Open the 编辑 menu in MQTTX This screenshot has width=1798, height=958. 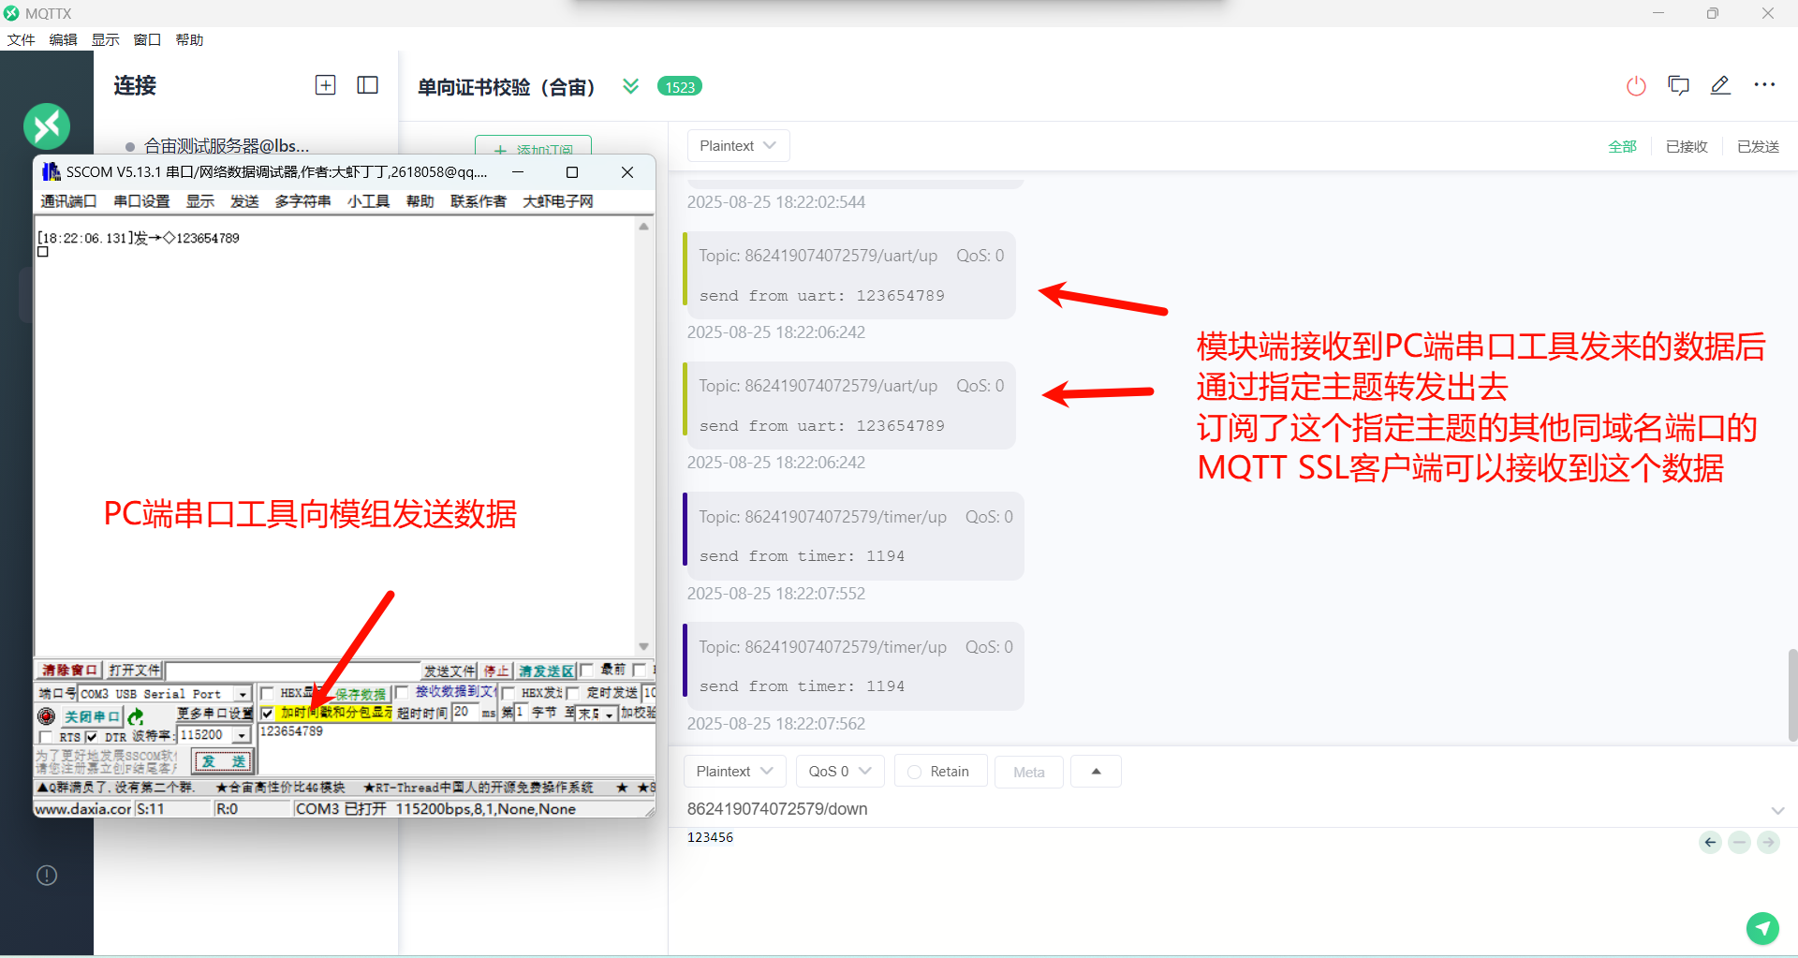coord(63,39)
